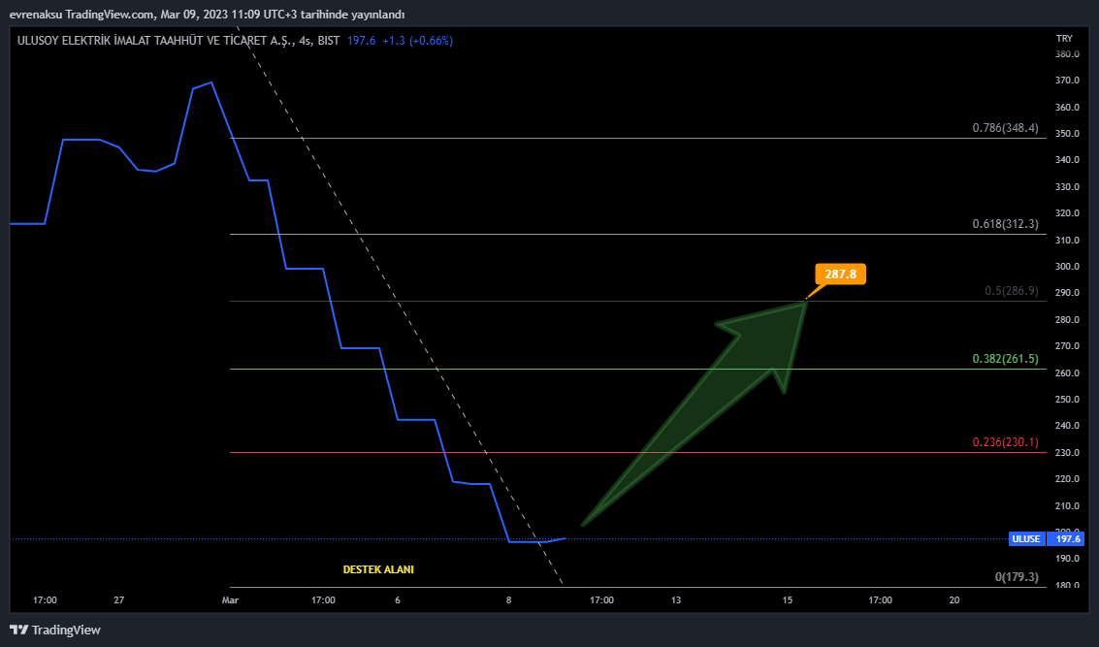The width and height of the screenshot is (1099, 647).
Task: Select the green 0.382(261.5) Fibonacci label
Action: tap(1005, 359)
